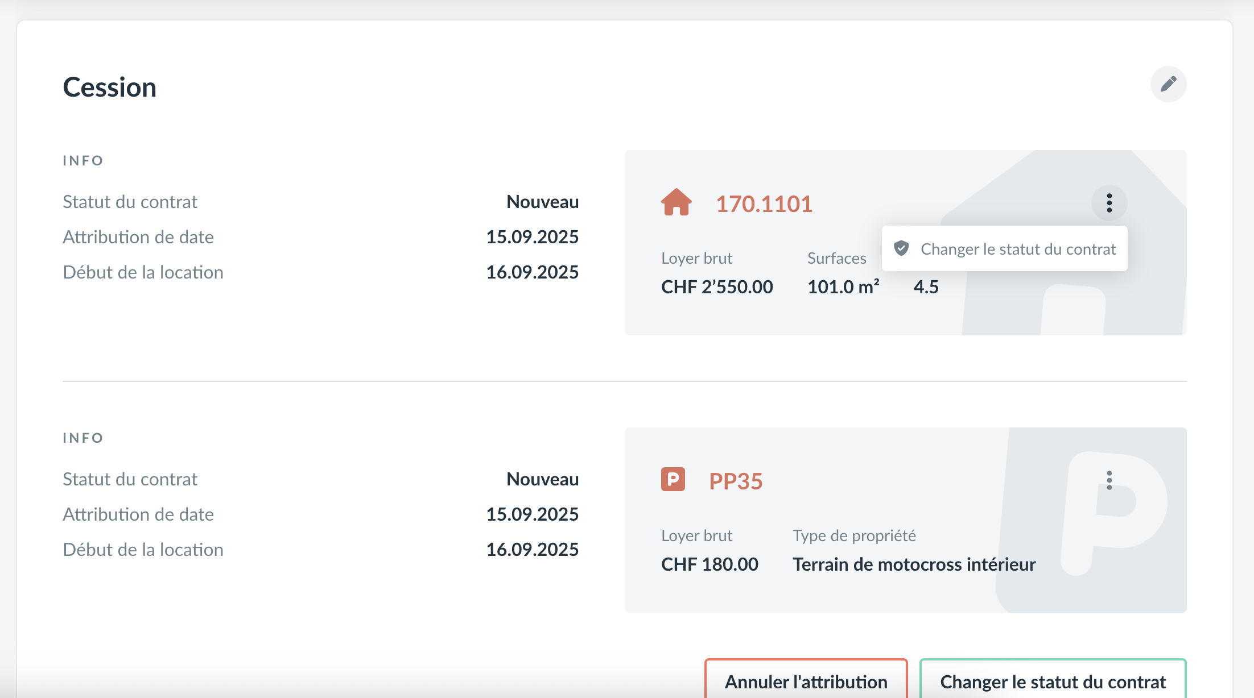Click the pencil edit icon for Cession
This screenshot has height=698, width=1254.
tap(1168, 84)
